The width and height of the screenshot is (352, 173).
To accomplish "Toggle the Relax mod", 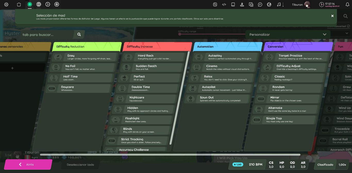I will point(222,78).
